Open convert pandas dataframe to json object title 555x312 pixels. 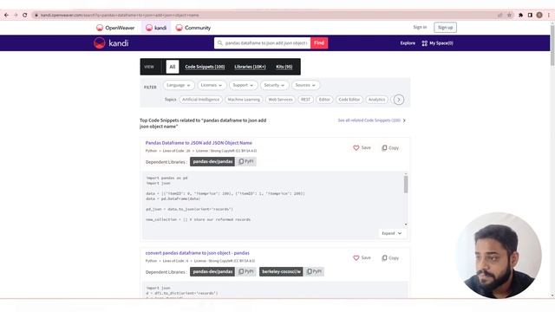pyautogui.click(x=197, y=253)
